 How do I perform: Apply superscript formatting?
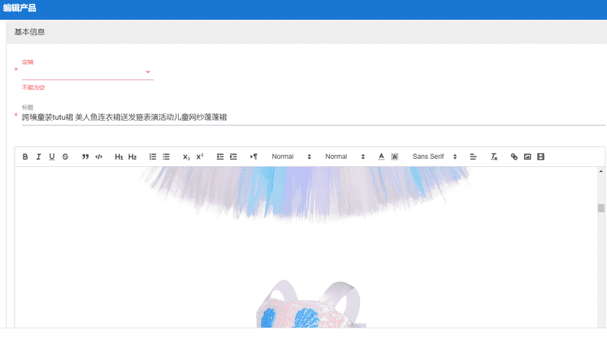(199, 157)
